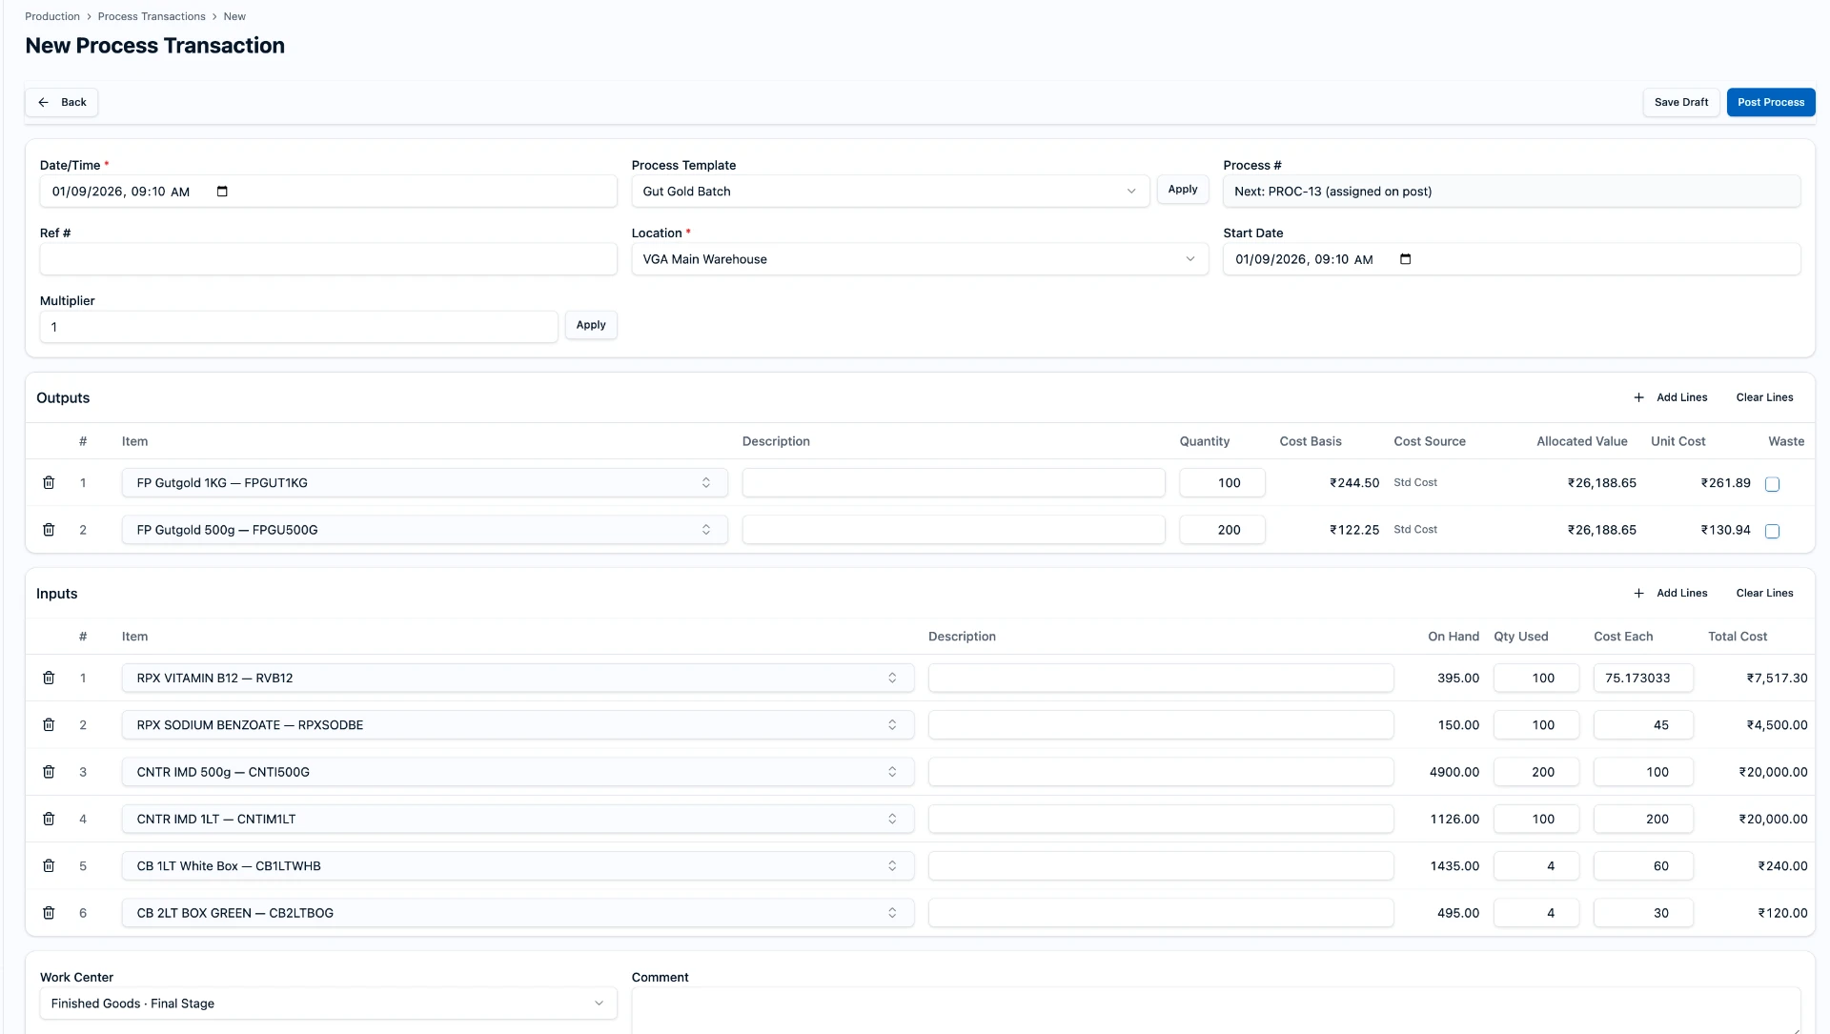Remove input row RPX VITAMIN B12
The height and width of the screenshot is (1034, 1830).
click(x=49, y=679)
